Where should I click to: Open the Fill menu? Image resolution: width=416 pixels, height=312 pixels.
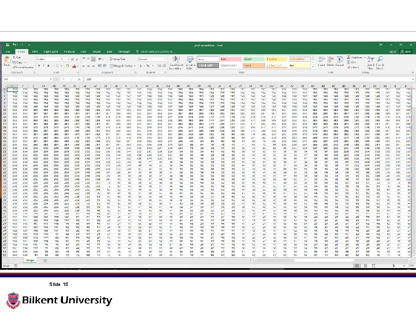click(352, 62)
